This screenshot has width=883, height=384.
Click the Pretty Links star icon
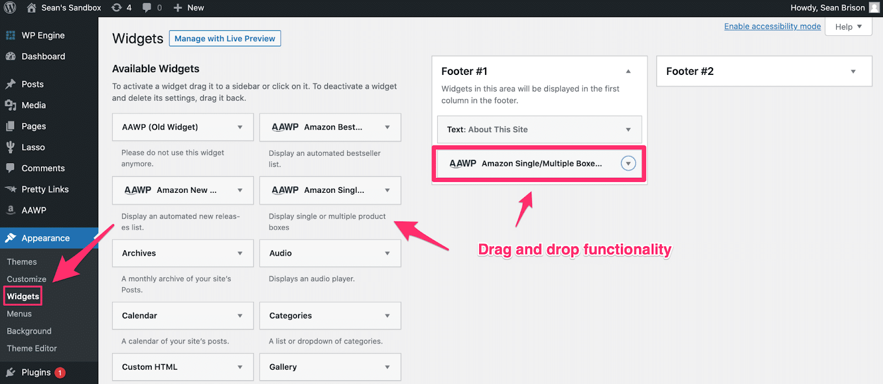10,189
